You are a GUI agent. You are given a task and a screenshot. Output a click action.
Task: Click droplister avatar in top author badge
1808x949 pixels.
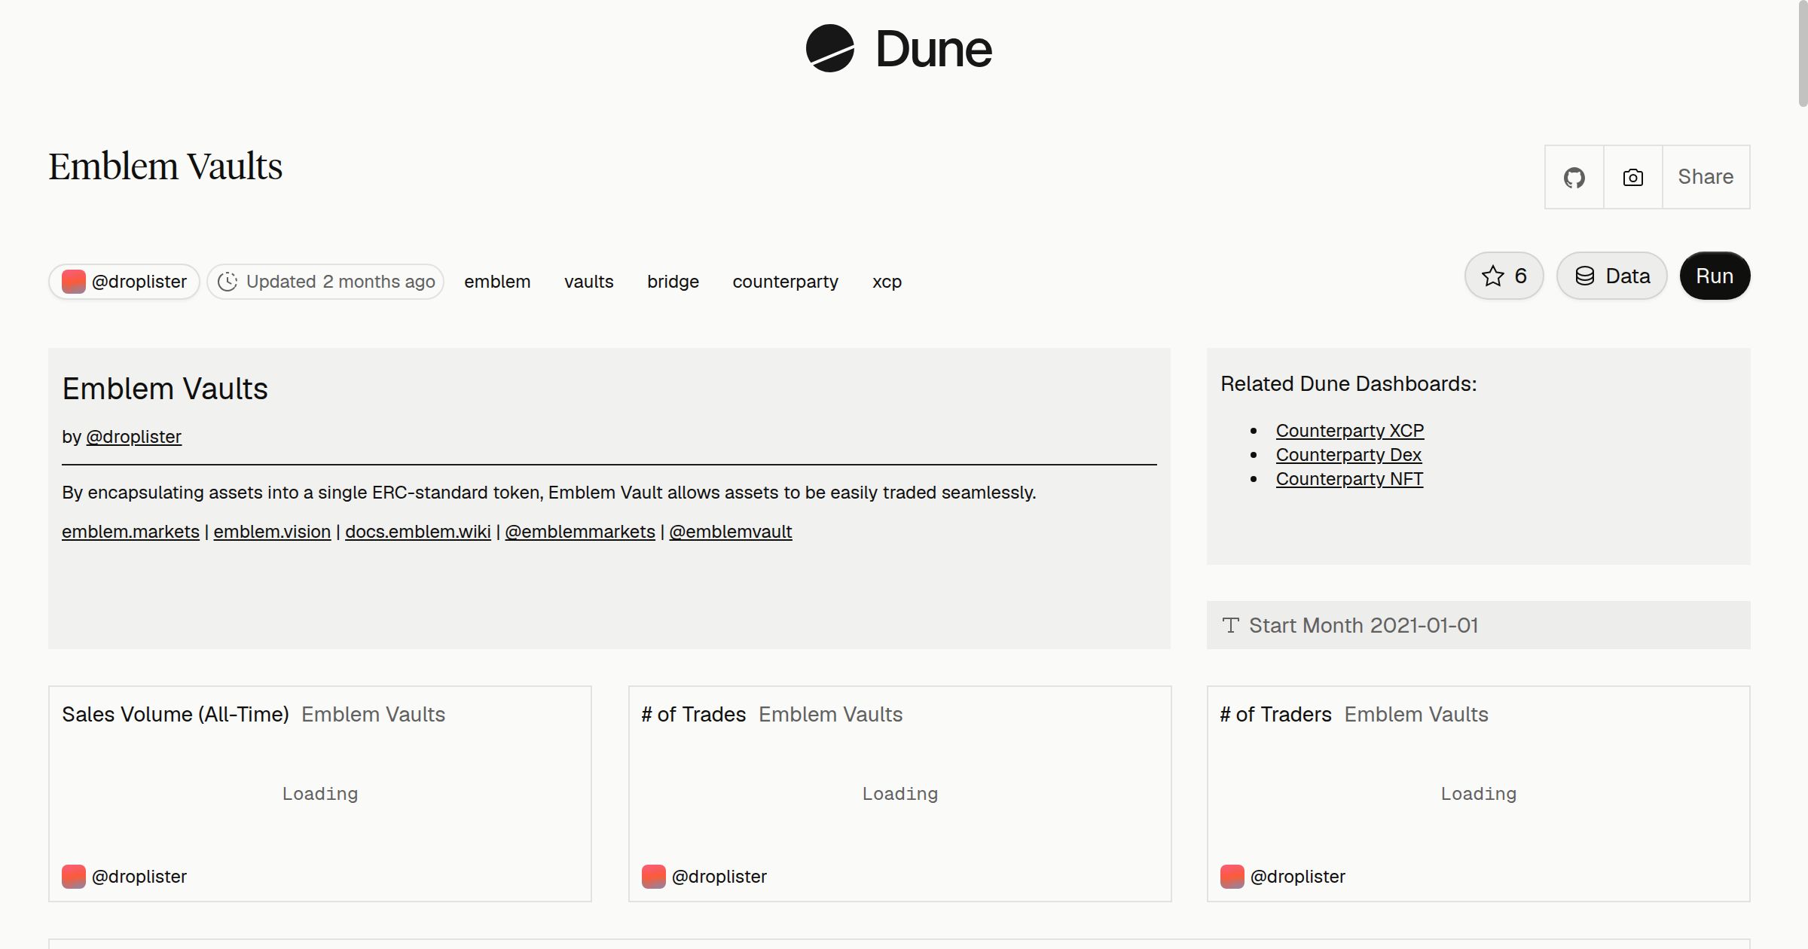click(73, 282)
